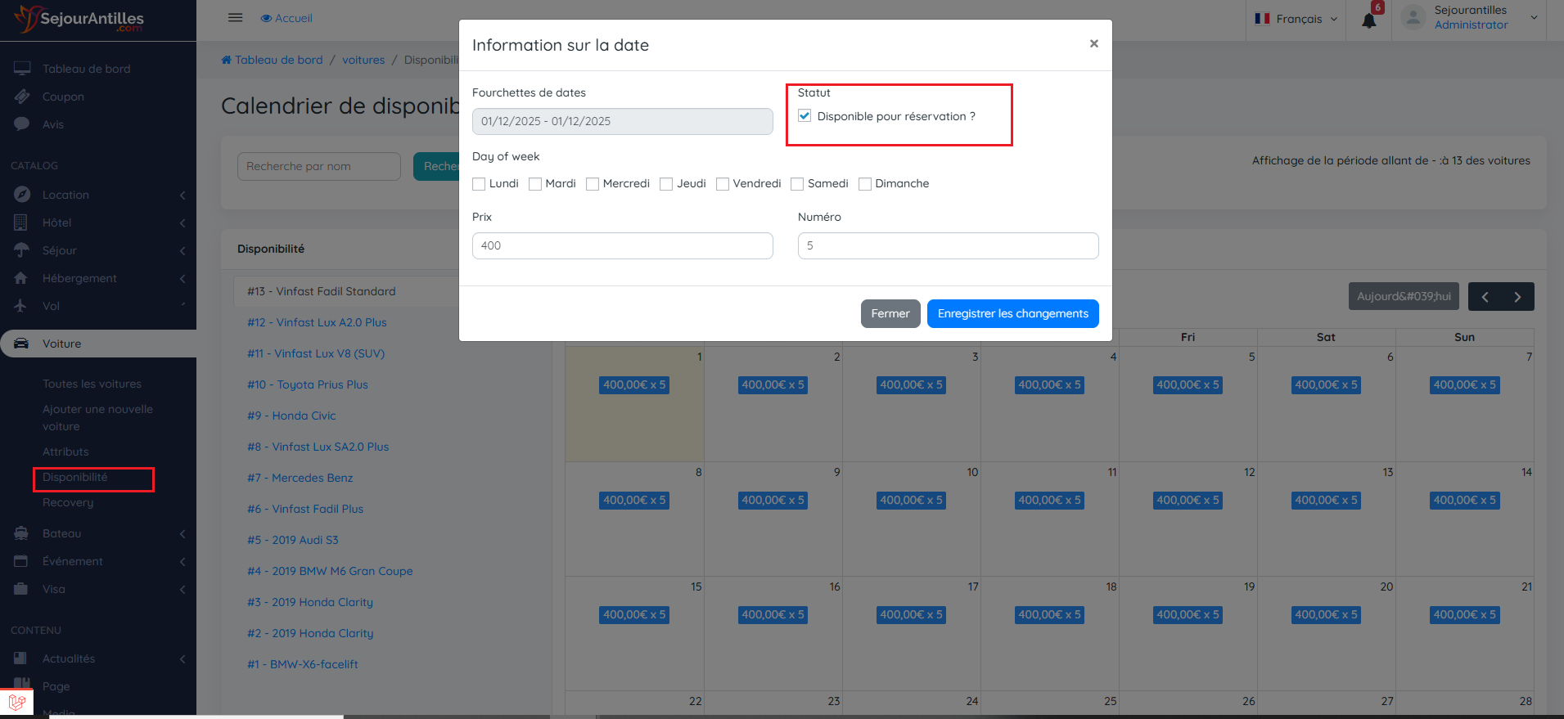Click Enregistrer les changements button

1012,313
